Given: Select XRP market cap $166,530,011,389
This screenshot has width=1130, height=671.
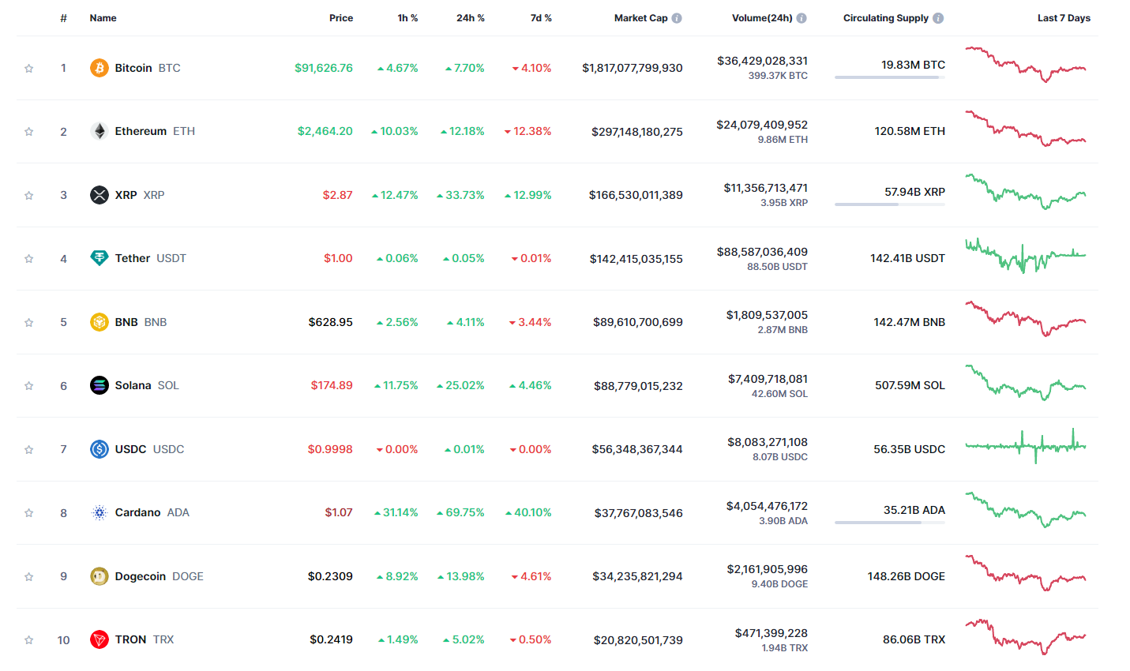Looking at the screenshot, I should (x=636, y=195).
